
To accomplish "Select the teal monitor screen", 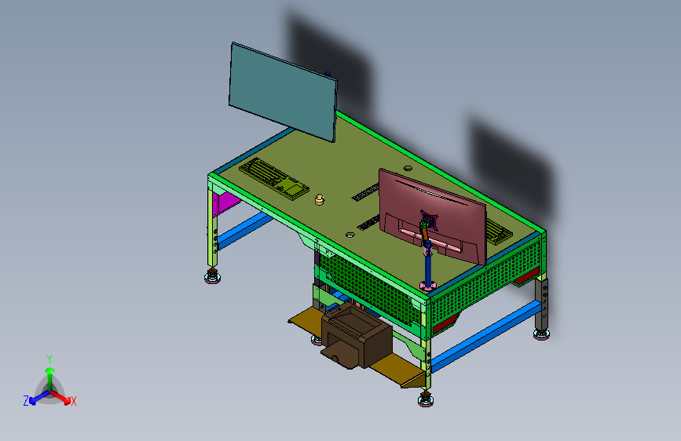I will 283,92.
